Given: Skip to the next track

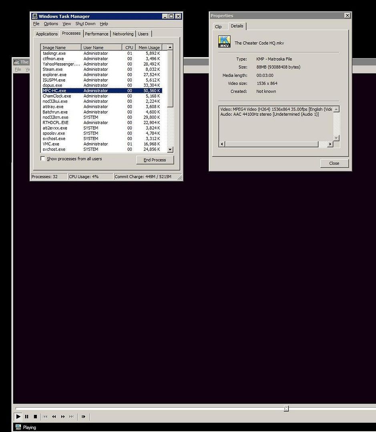Looking at the screenshot, I should tap(72, 416).
